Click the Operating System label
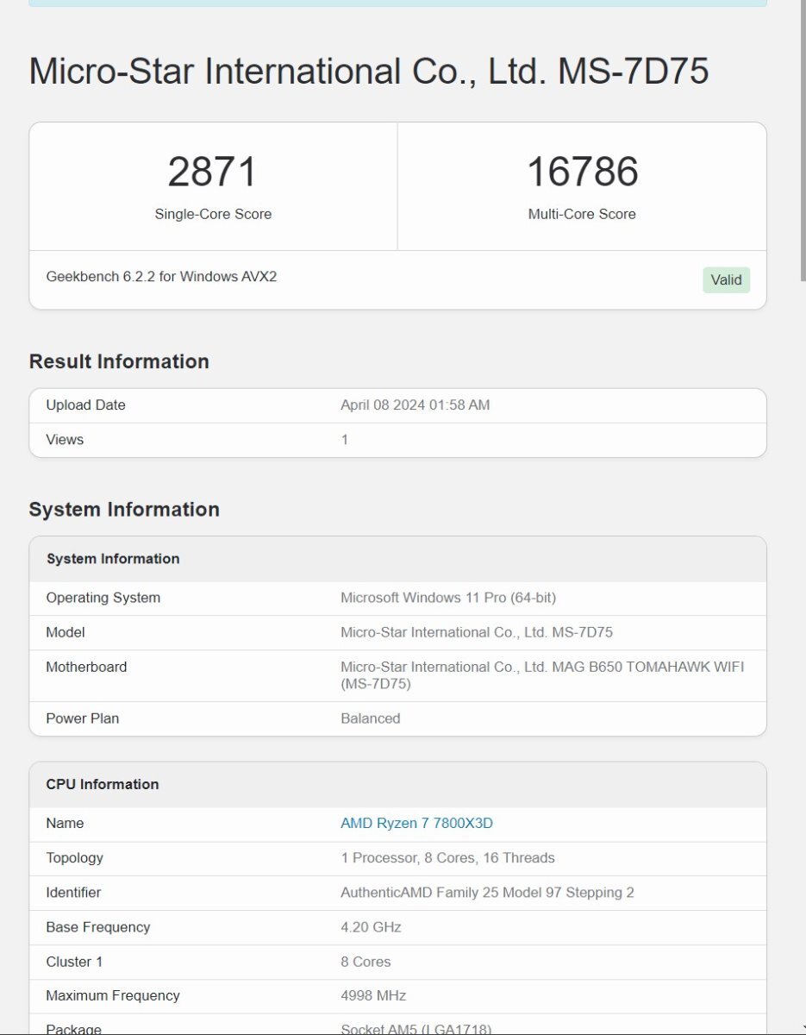This screenshot has height=1035, width=806. point(103,598)
